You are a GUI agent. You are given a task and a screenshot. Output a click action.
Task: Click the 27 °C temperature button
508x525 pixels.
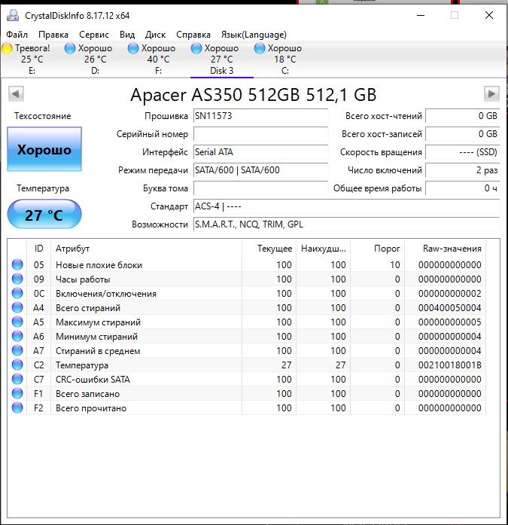[44, 214]
